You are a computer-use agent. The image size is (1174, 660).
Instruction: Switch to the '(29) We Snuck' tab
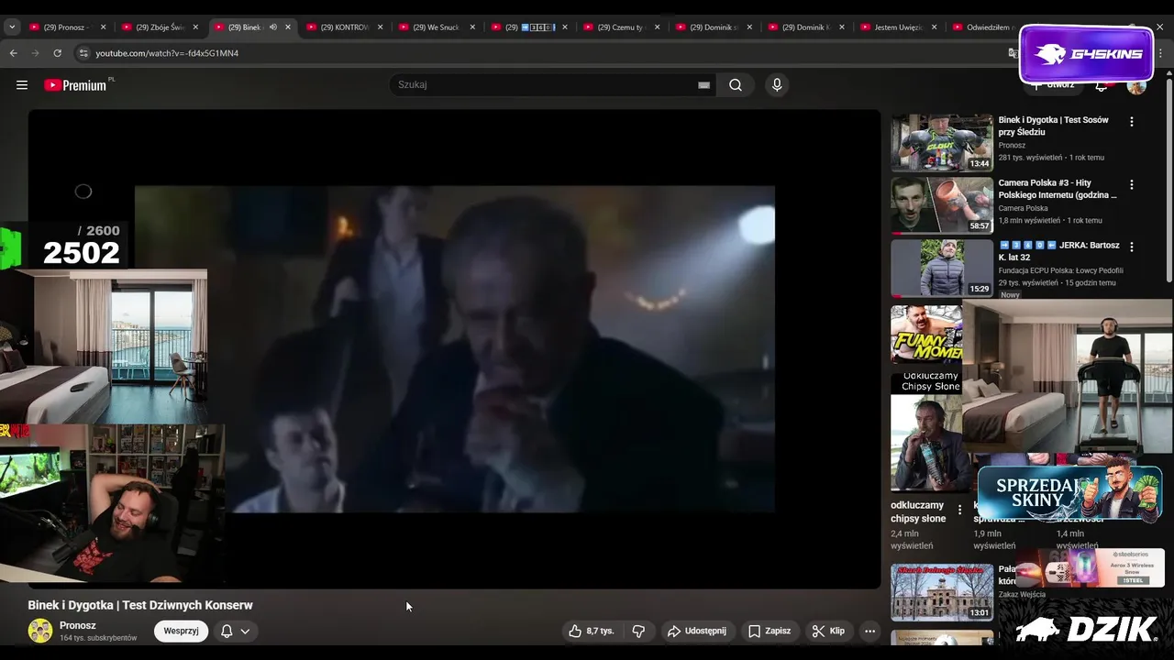click(435, 27)
